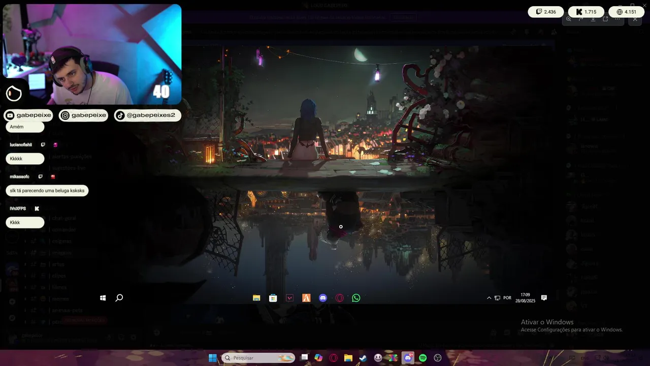Screen dimensions: 650x366
Task: Open Discord in the pictured desktop taskbar
Action: coord(323,298)
